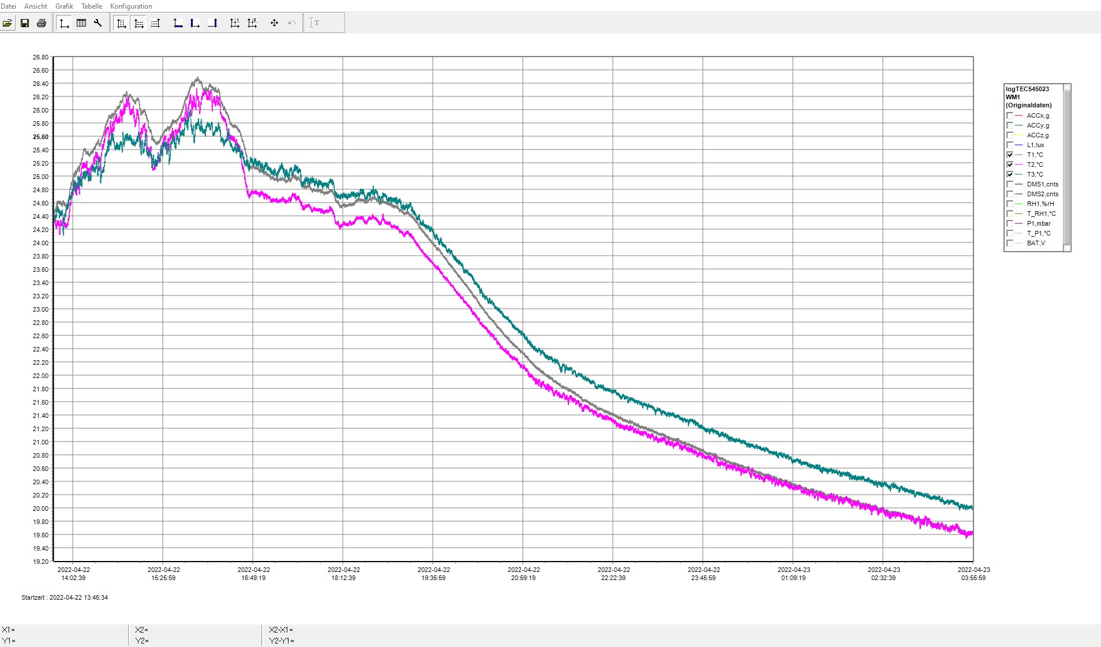Open the Tabelle menu

pyautogui.click(x=92, y=6)
